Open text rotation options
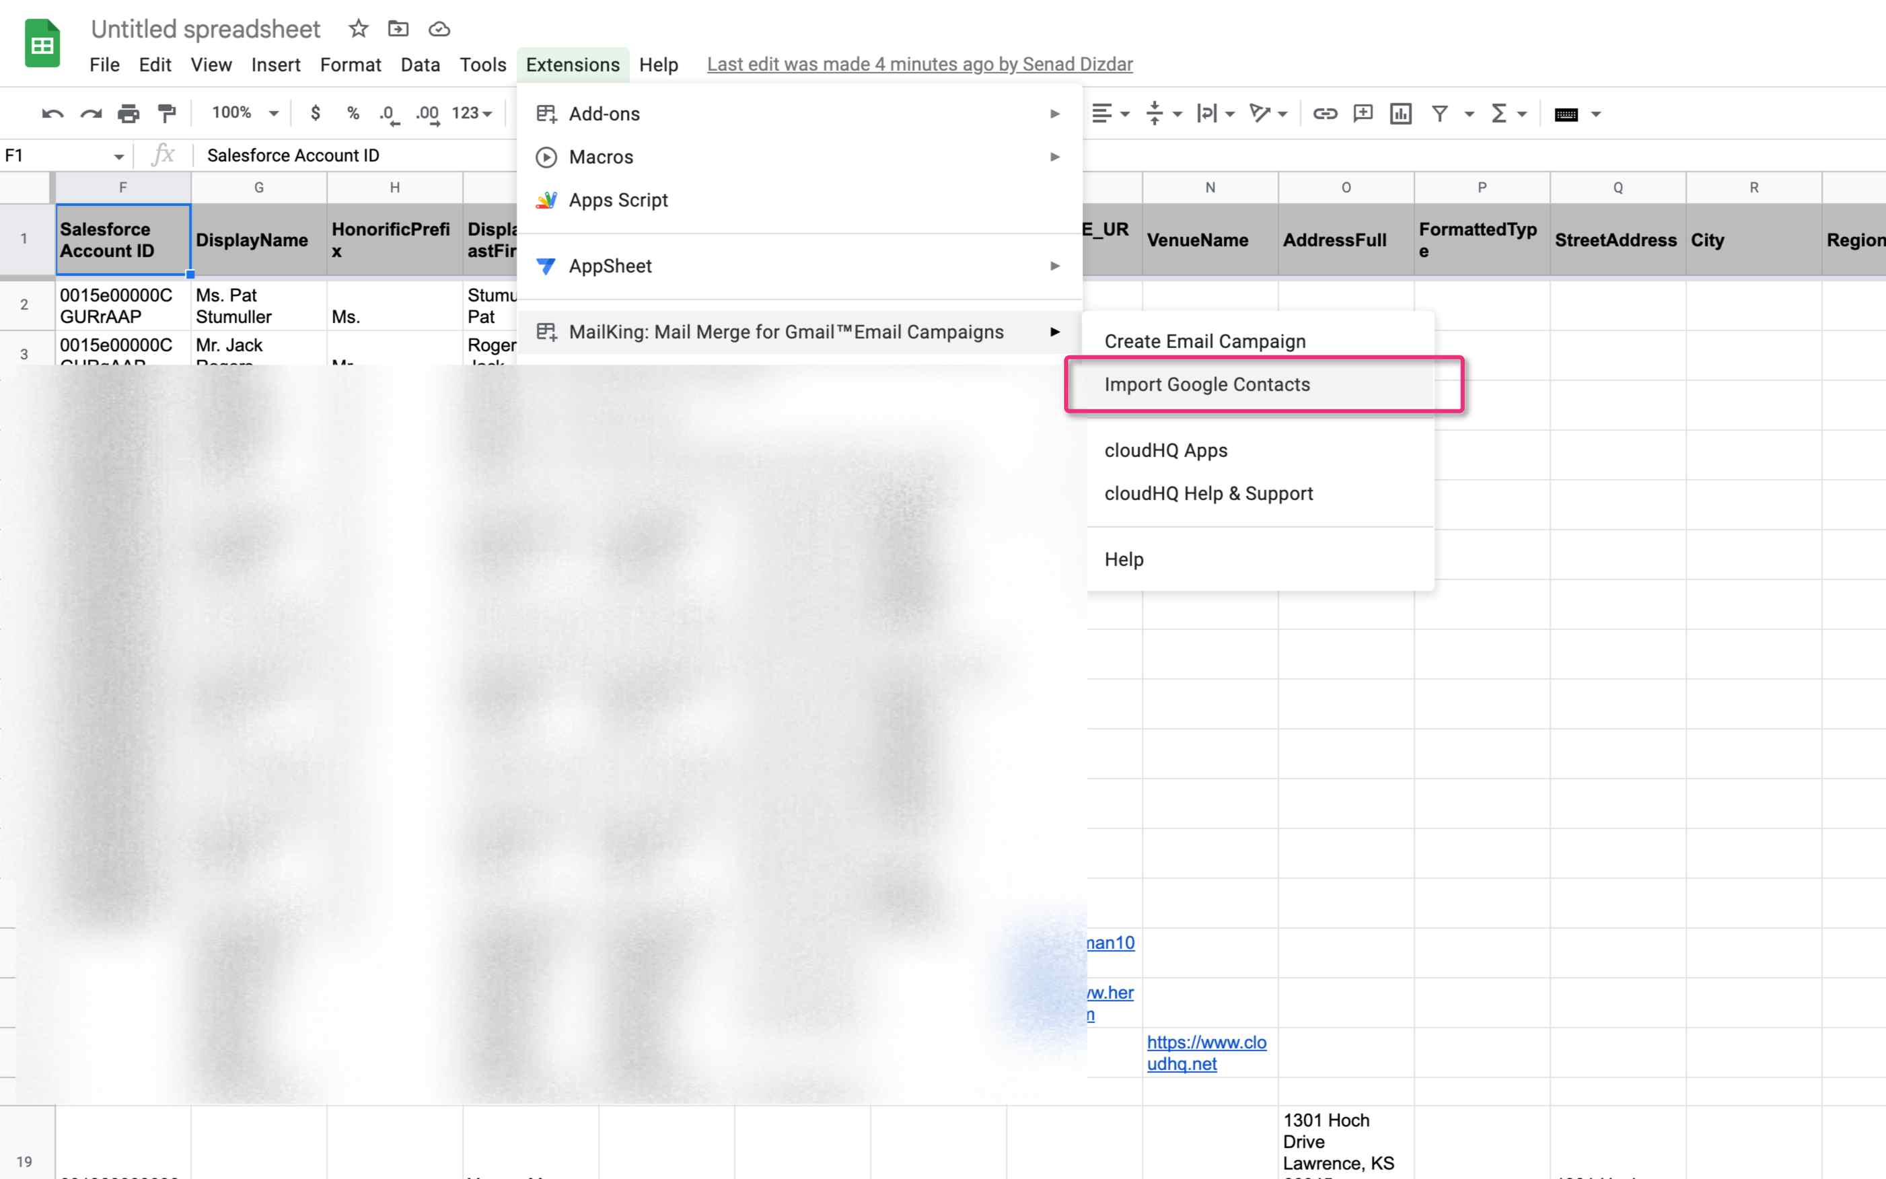 coord(1268,114)
